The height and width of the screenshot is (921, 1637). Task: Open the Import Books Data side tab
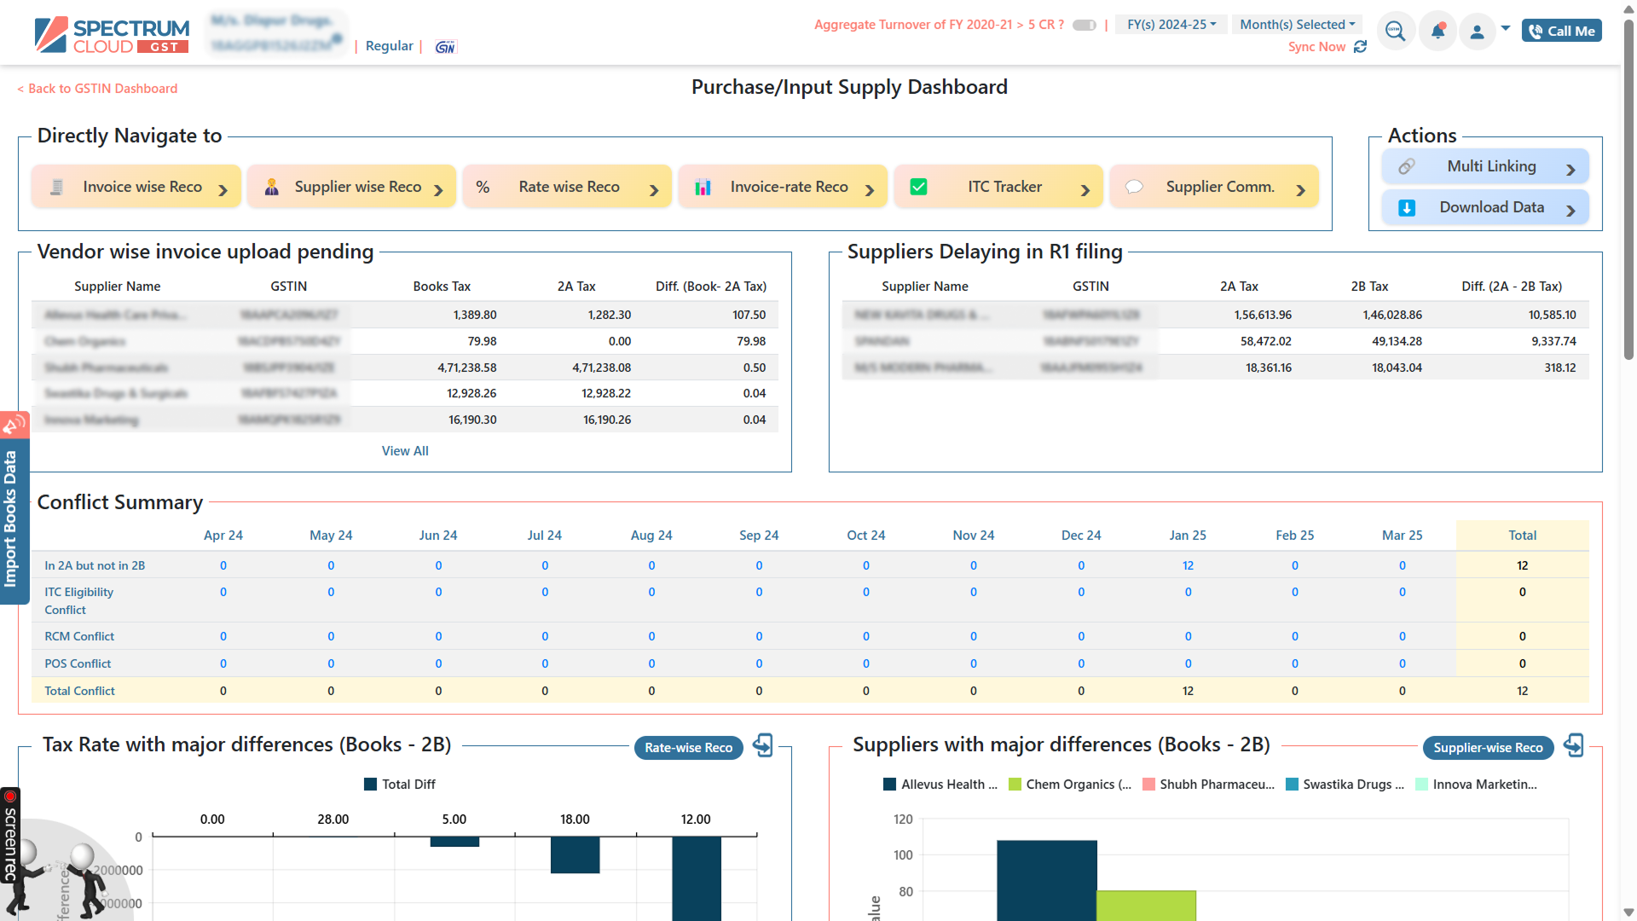click(11, 518)
